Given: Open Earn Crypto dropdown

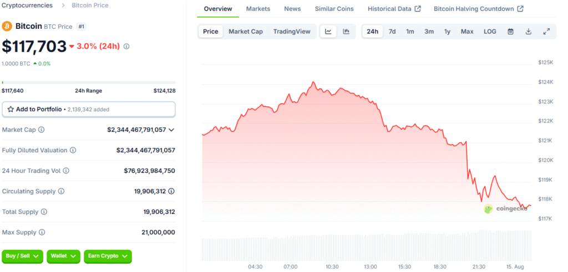Looking at the screenshot, I should tap(108, 256).
